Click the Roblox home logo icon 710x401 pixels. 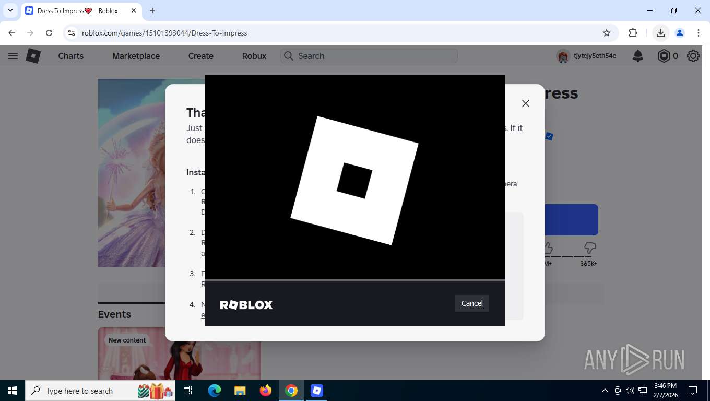coord(33,56)
